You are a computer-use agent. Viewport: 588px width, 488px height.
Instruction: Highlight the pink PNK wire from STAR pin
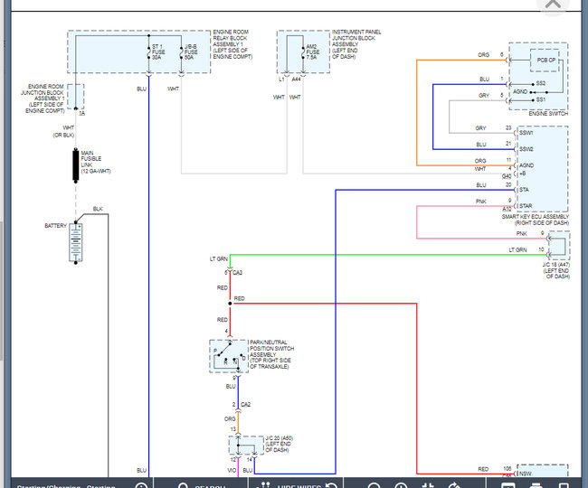tap(416, 221)
